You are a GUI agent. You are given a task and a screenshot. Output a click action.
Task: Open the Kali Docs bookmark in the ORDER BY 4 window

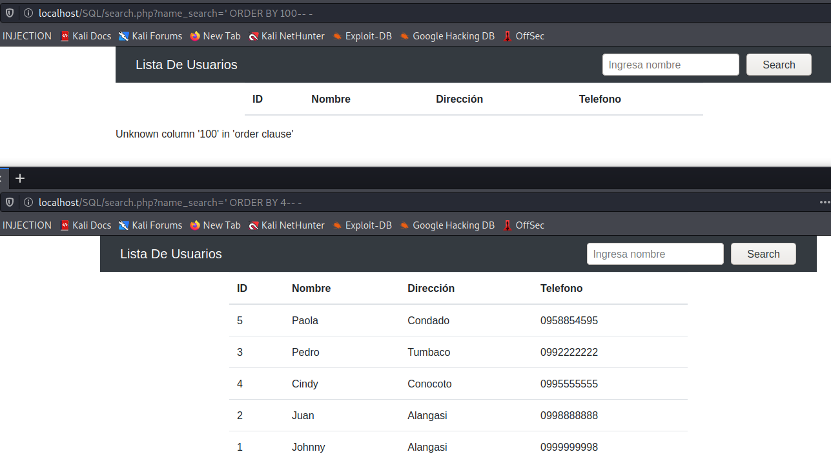coord(86,225)
